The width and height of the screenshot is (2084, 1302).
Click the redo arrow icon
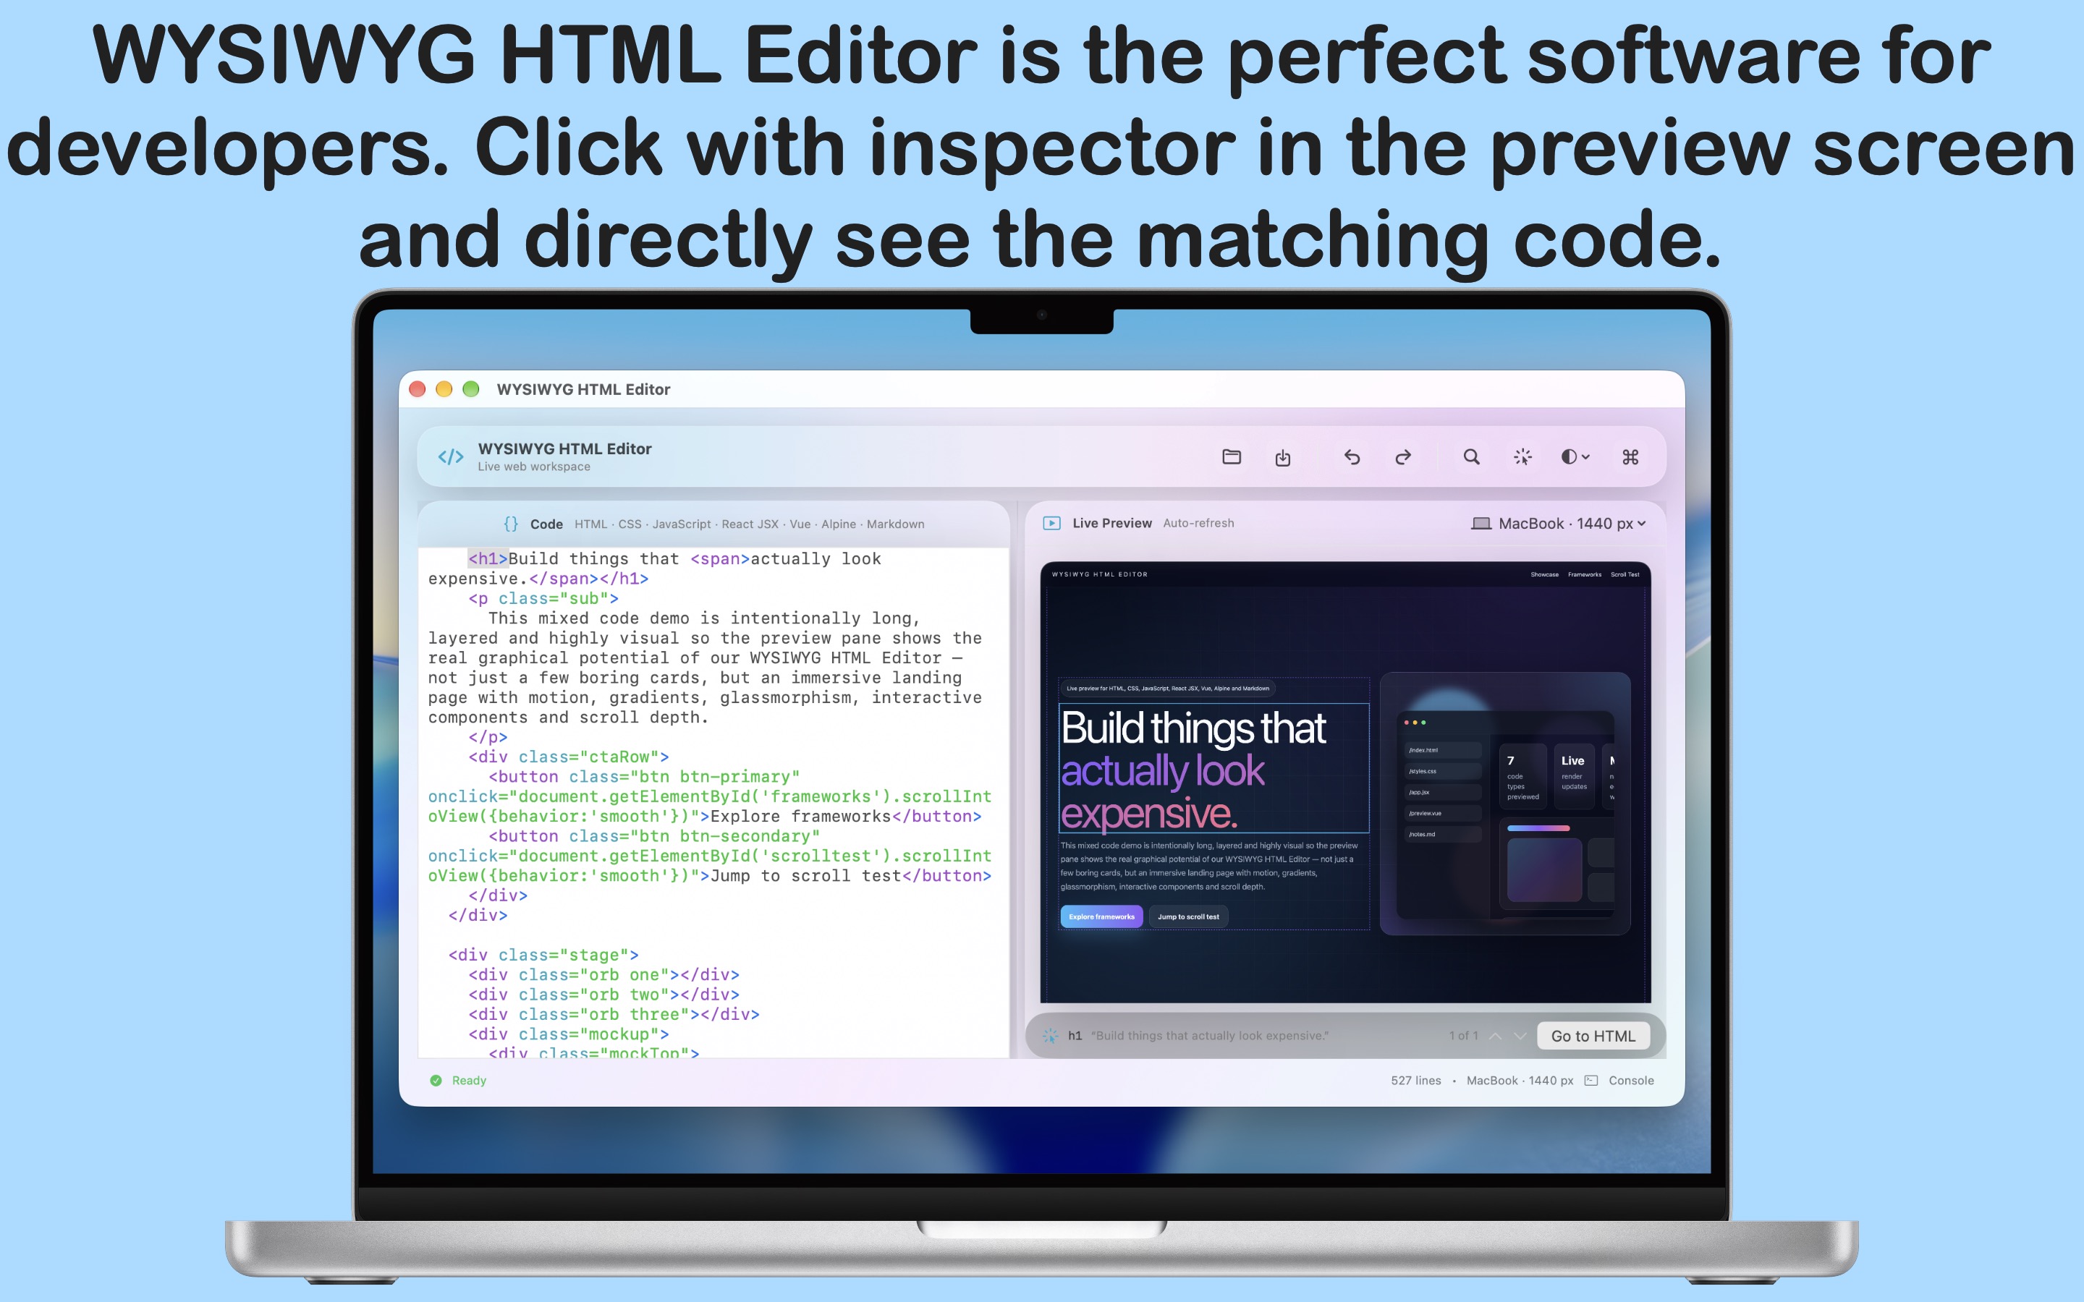1403,457
